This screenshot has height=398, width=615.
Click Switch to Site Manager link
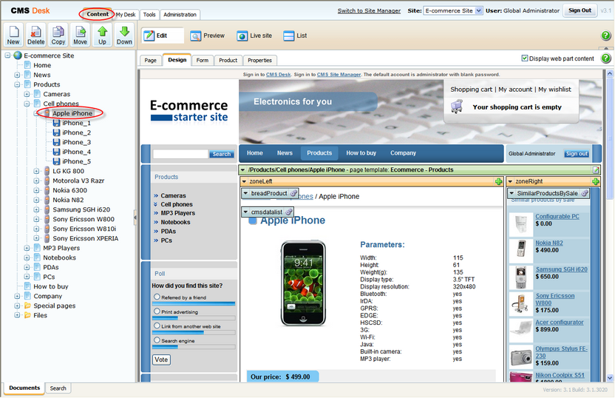pos(369,10)
